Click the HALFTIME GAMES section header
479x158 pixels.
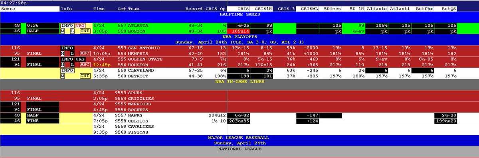point(239,14)
